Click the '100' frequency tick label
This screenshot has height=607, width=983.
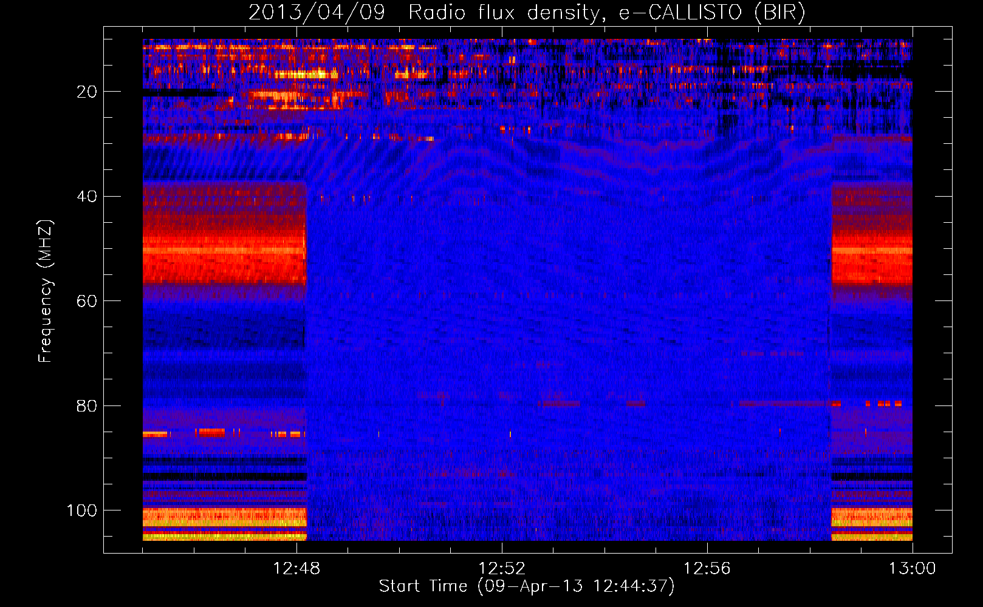click(82, 510)
